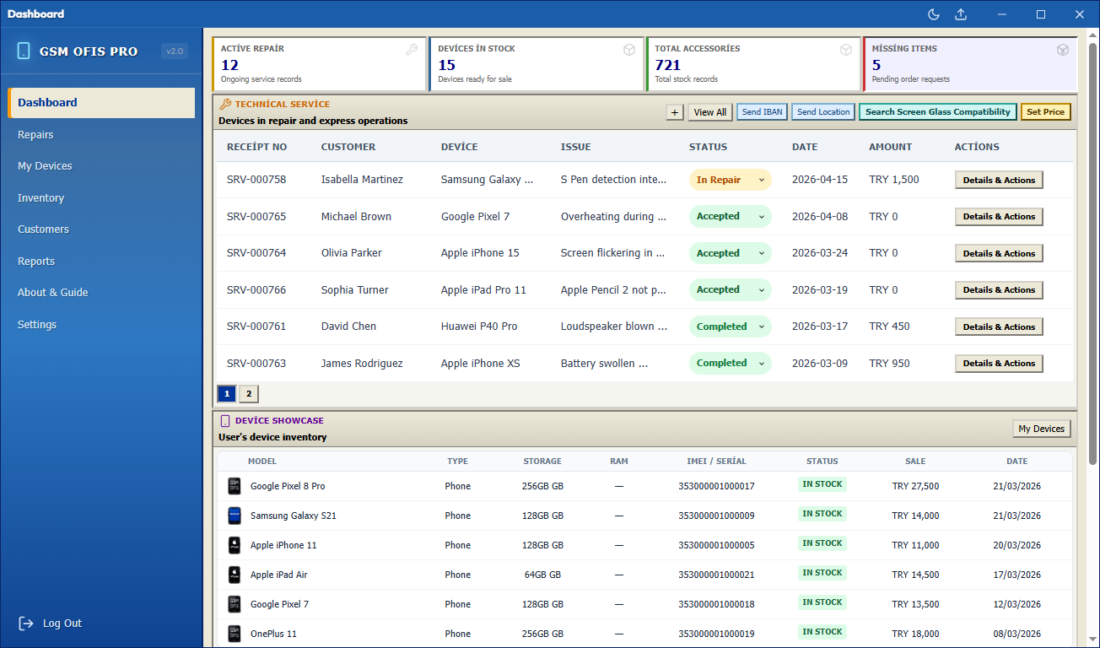Open Details & Actions for SRV-000758
Screen dimensions: 1100x648
tap(1000, 180)
